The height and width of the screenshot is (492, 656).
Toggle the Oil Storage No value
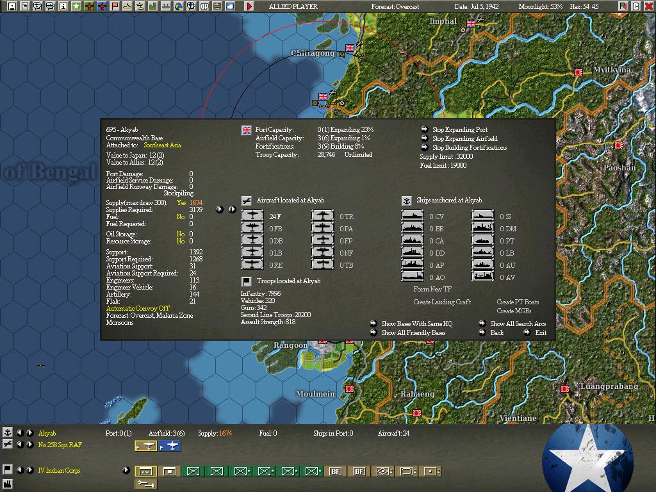pyautogui.click(x=180, y=234)
